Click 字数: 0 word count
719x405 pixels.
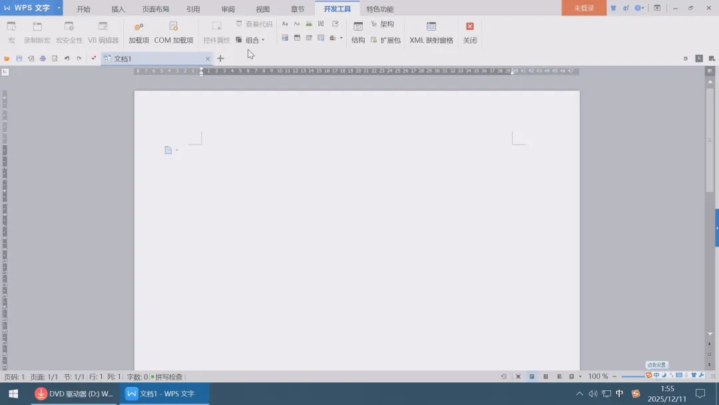click(x=137, y=376)
